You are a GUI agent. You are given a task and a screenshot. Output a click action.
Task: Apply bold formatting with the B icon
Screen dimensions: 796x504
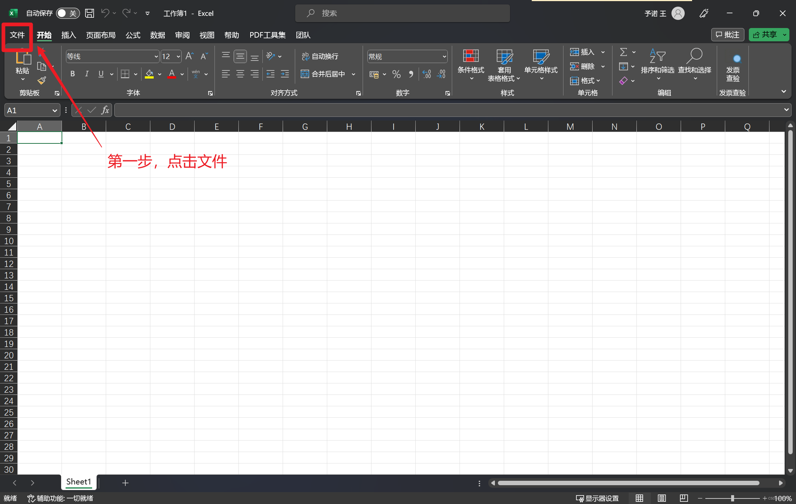tap(73, 74)
